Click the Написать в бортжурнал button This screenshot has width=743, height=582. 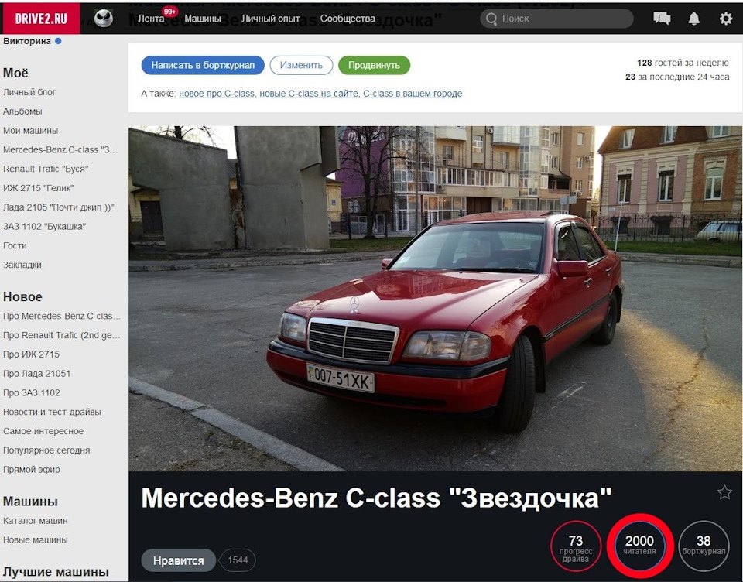[203, 65]
